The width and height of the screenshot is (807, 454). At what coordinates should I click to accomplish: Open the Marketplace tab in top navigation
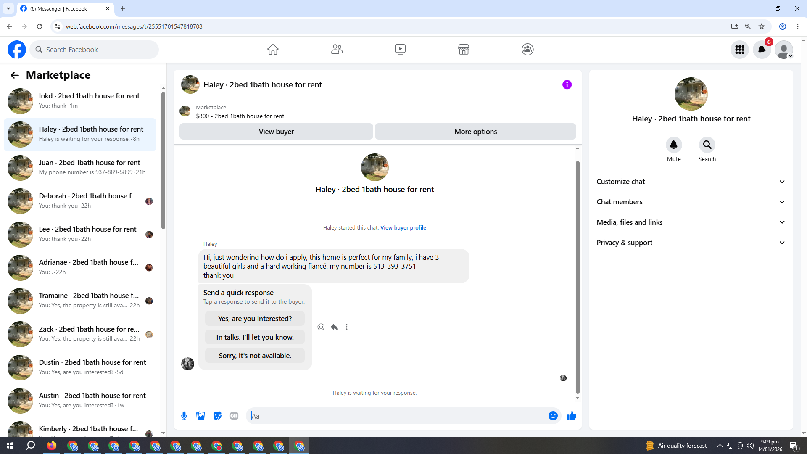pyautogui.click(x=464, y=50)
